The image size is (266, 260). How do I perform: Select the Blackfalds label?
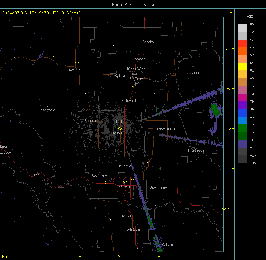(136, 69)
